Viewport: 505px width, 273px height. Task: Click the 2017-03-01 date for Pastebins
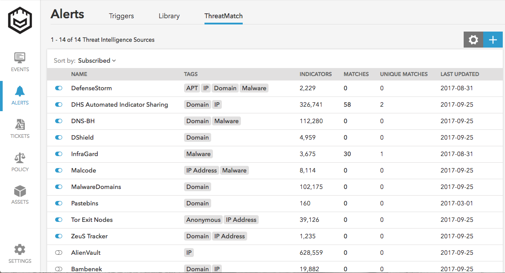tap(457, 203)
